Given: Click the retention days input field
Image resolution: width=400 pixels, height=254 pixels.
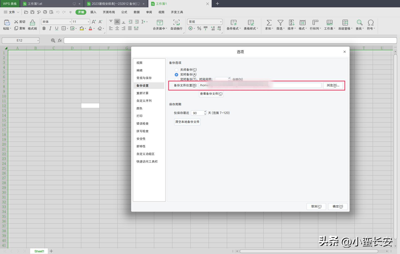Looking at the screenshot, I should tap(197, 113).
